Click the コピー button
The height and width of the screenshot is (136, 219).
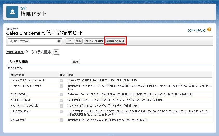[70, 41]
